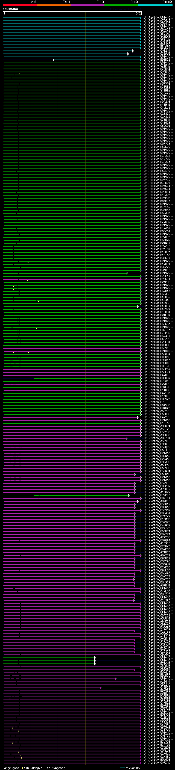The height and width of the screenshot is (770, 175).
Task: Select hit UniRef100_Q29EY4
Action: pyautogui.click(x=157, y=276)
